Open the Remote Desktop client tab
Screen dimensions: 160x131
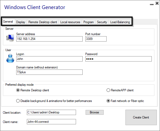click(43, 22)
